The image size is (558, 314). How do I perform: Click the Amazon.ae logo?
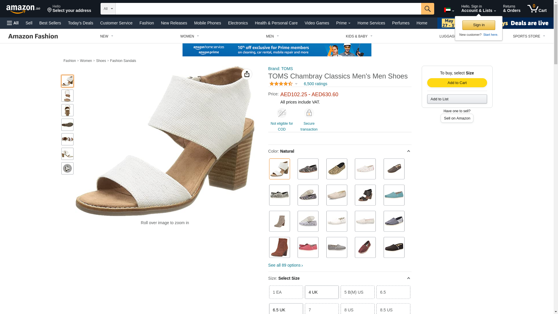[23, 9]
